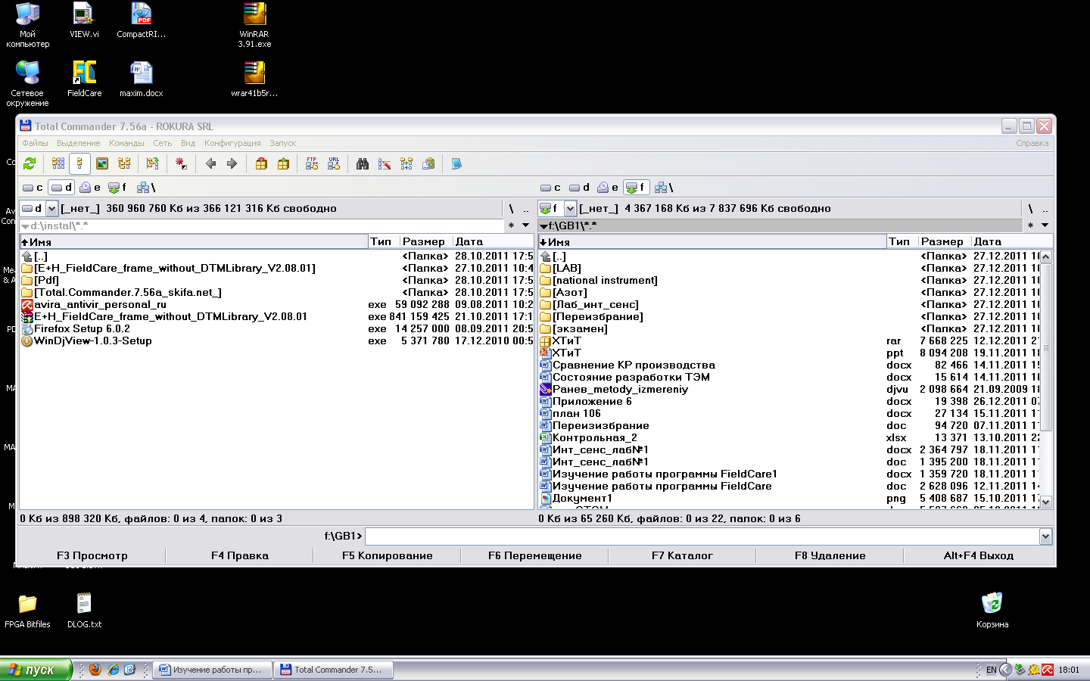Click the copy names to clipboard icon
The height and width of the screenshot is (681, 1090).
[x=428, y=163]
